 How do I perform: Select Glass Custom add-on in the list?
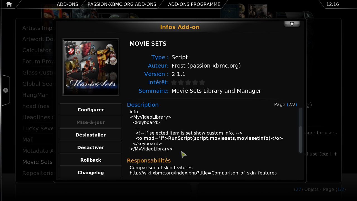click(38, 73)
